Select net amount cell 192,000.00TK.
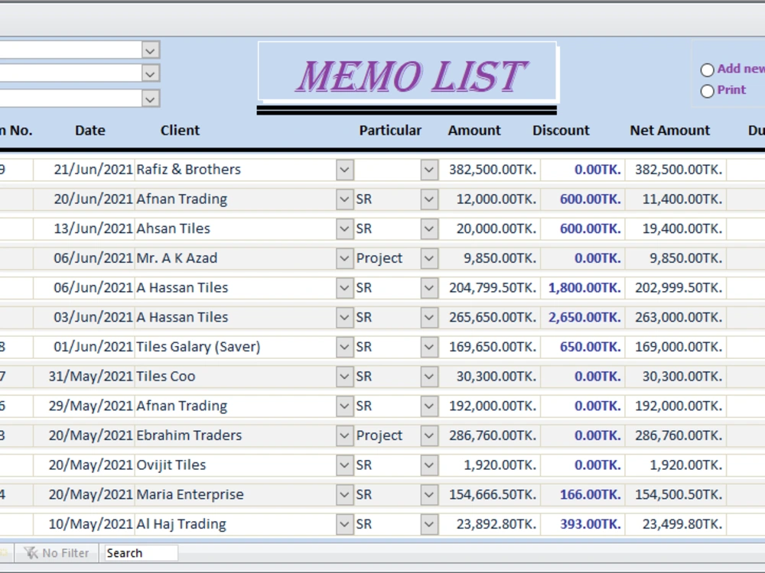Screen dimensions: 765x573 (x=675, y=406)
